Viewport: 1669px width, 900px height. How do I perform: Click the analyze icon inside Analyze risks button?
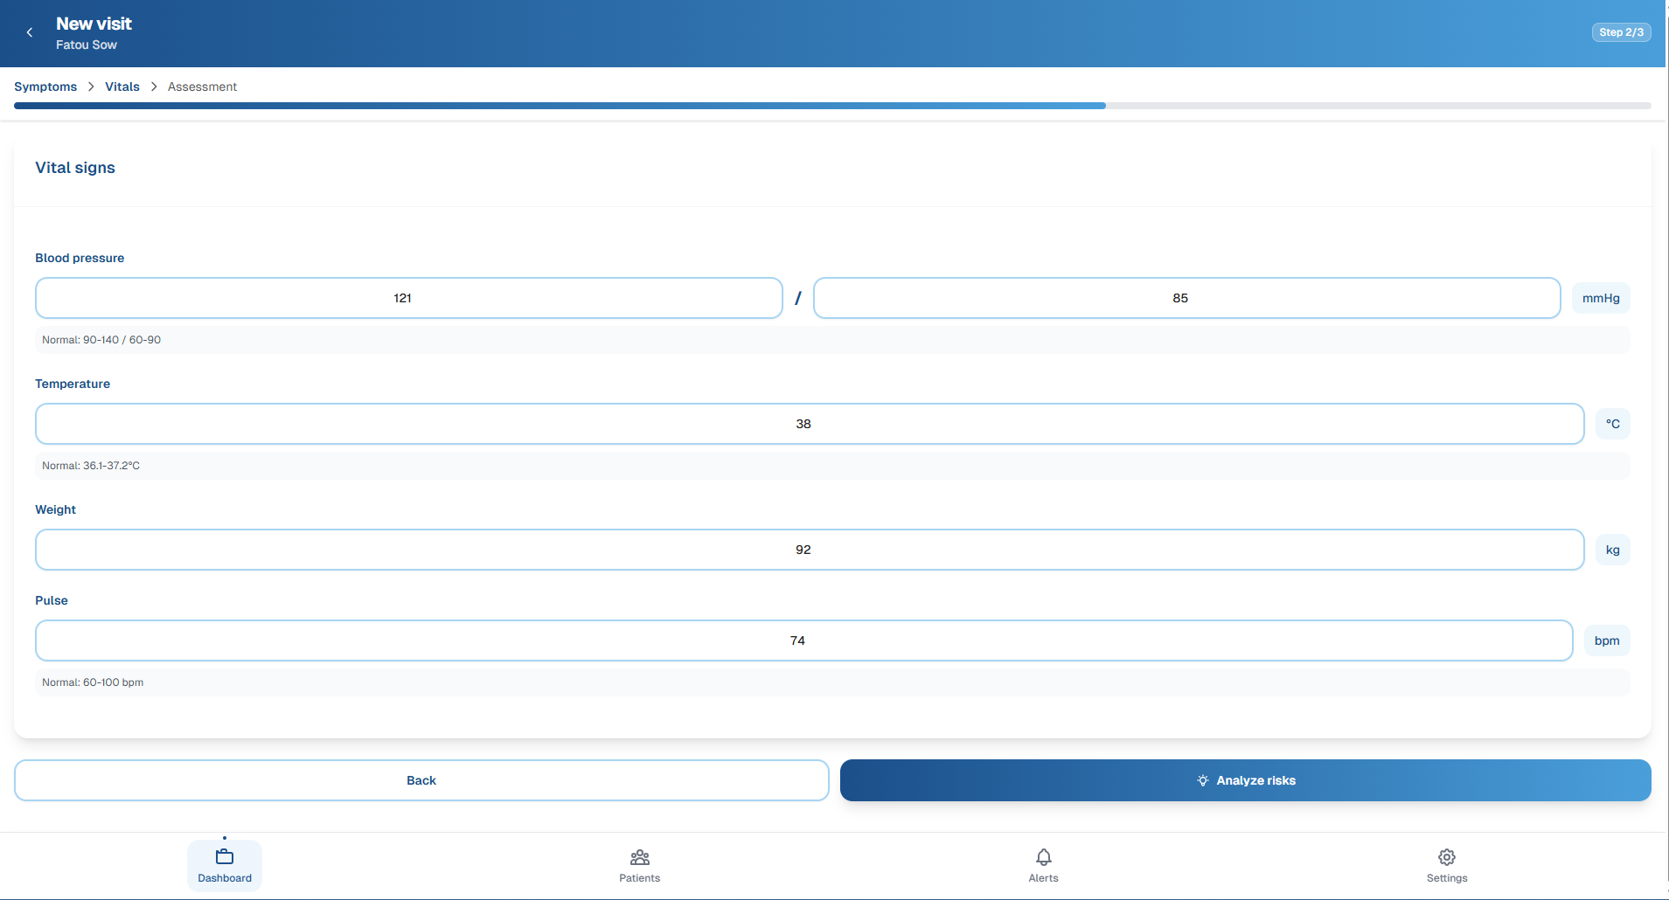(x=1203, y=780)
